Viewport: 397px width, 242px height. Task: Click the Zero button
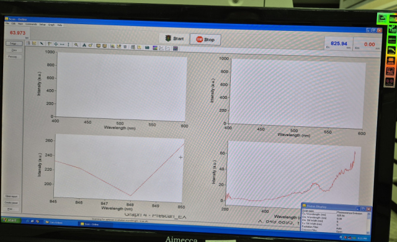point(14,50)
